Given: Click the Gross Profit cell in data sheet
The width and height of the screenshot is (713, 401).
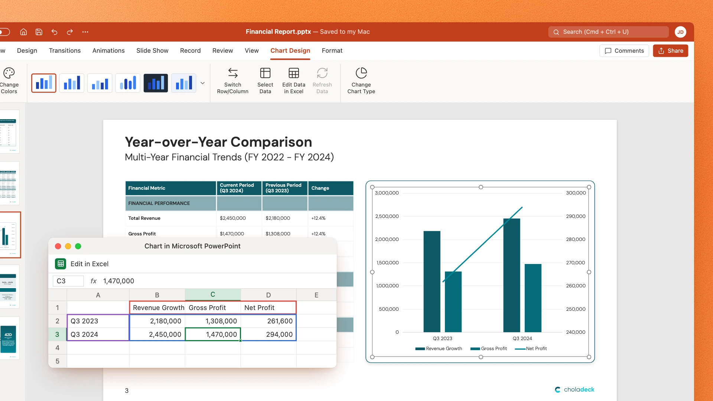Looking at the screenshot, I should pos(213,308).
